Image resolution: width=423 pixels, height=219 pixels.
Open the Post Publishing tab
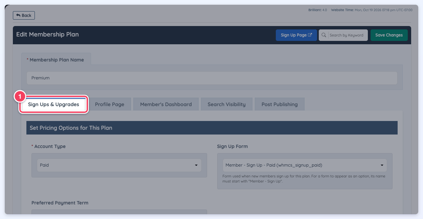pyautogui.click(x=280, y=104)
